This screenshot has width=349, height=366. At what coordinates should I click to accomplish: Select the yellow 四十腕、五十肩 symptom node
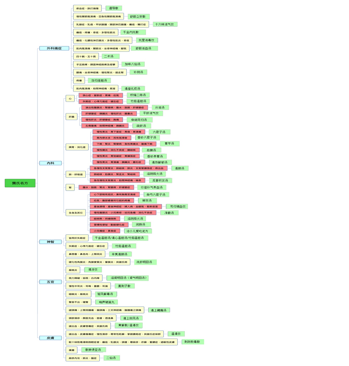coord(86,56)
